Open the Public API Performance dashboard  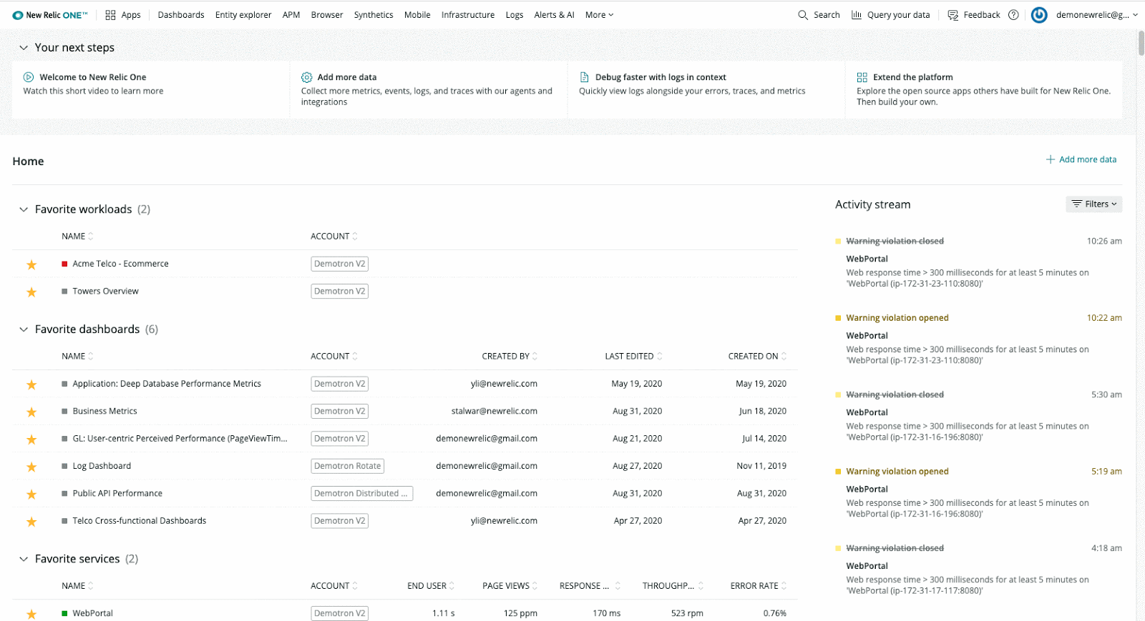coord(117,494)
